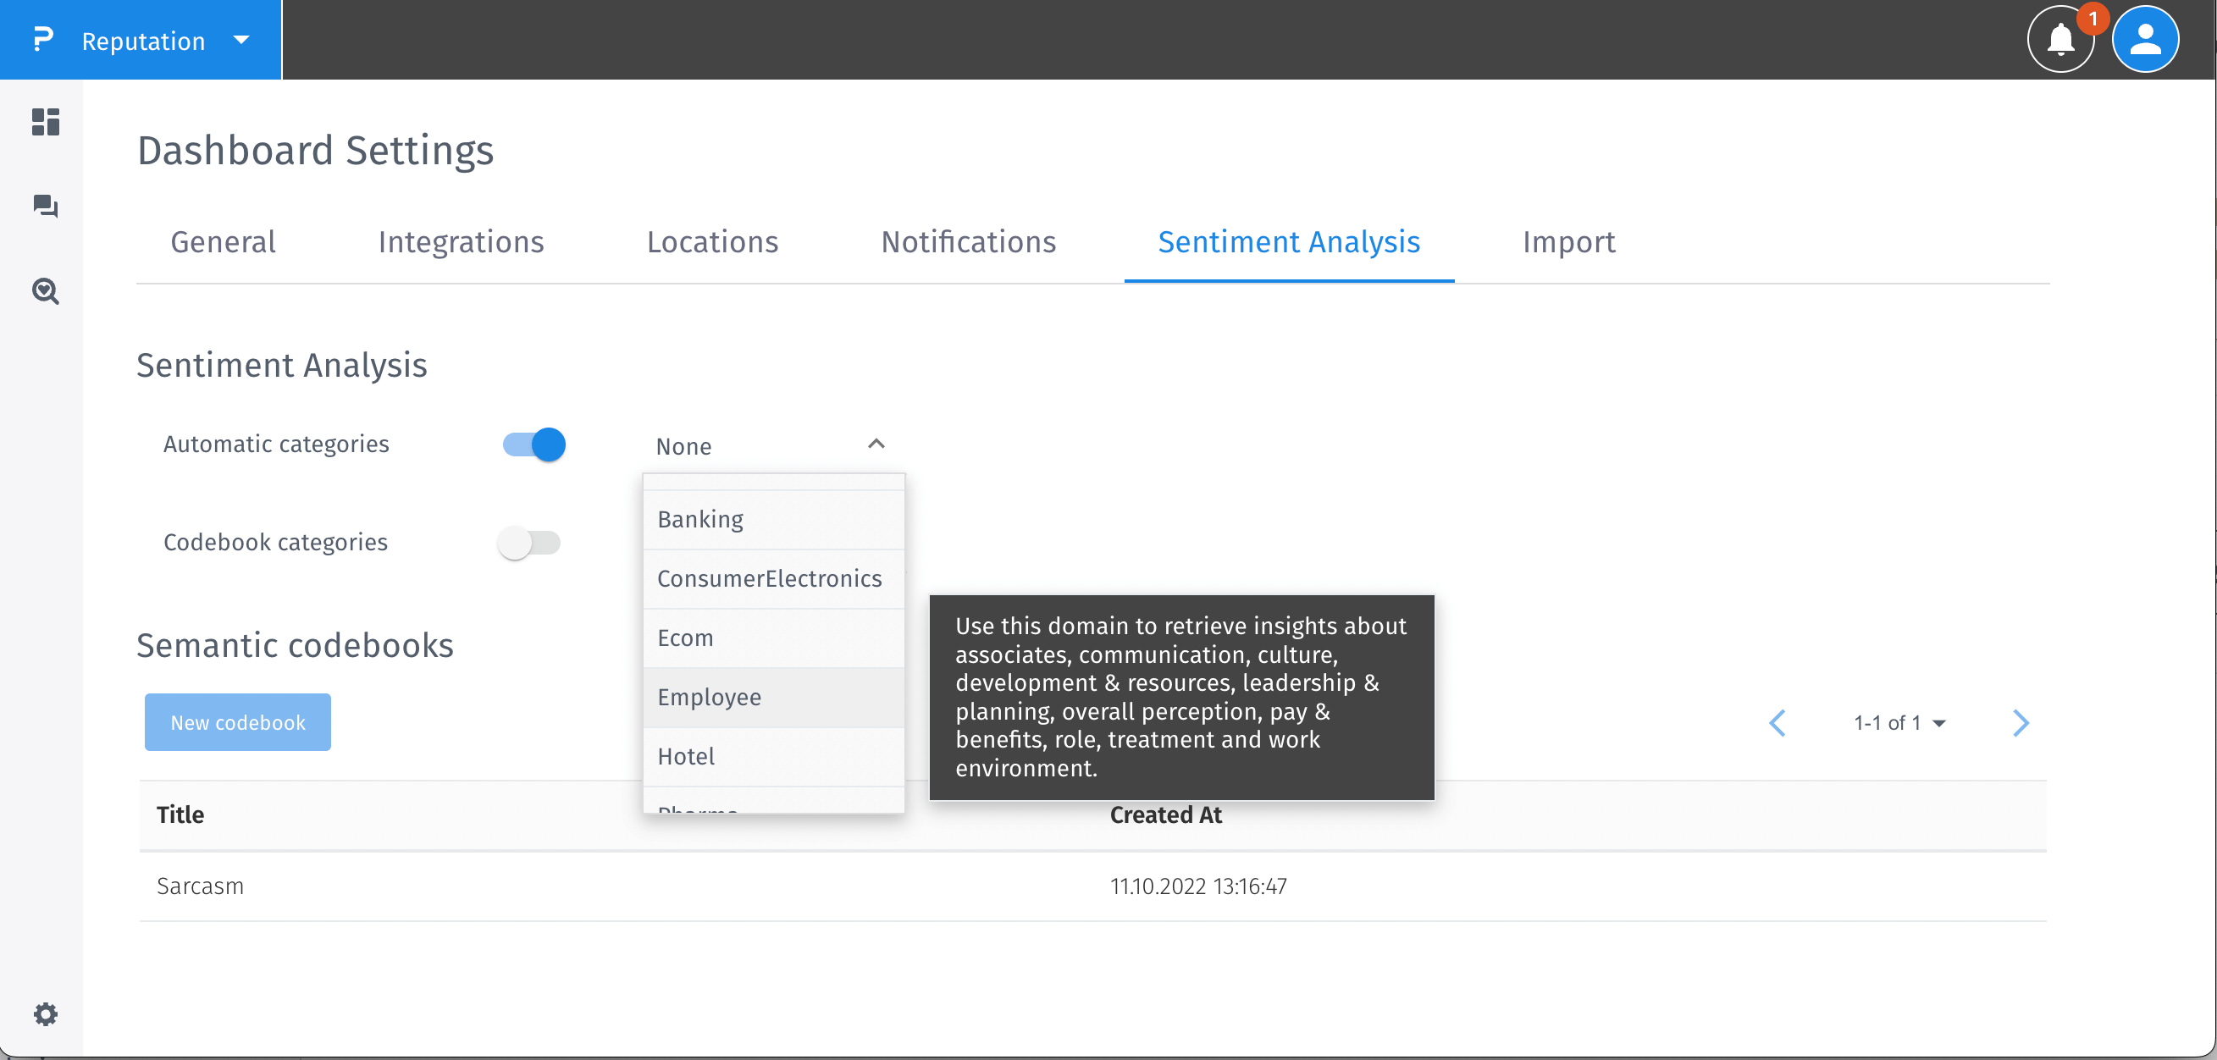Open settings via the gear icon

tap(46, 1014)
